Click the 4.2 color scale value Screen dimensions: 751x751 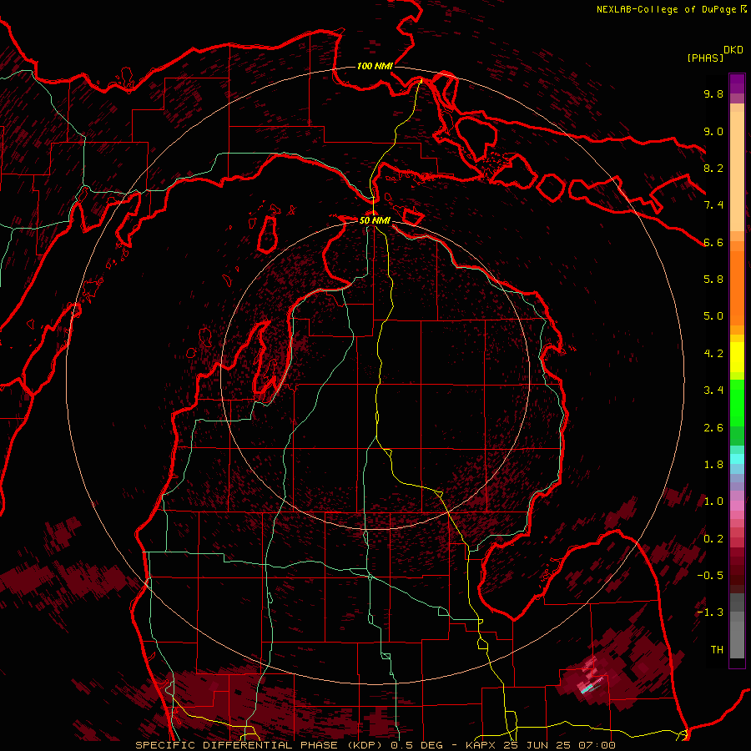(713, 354)
